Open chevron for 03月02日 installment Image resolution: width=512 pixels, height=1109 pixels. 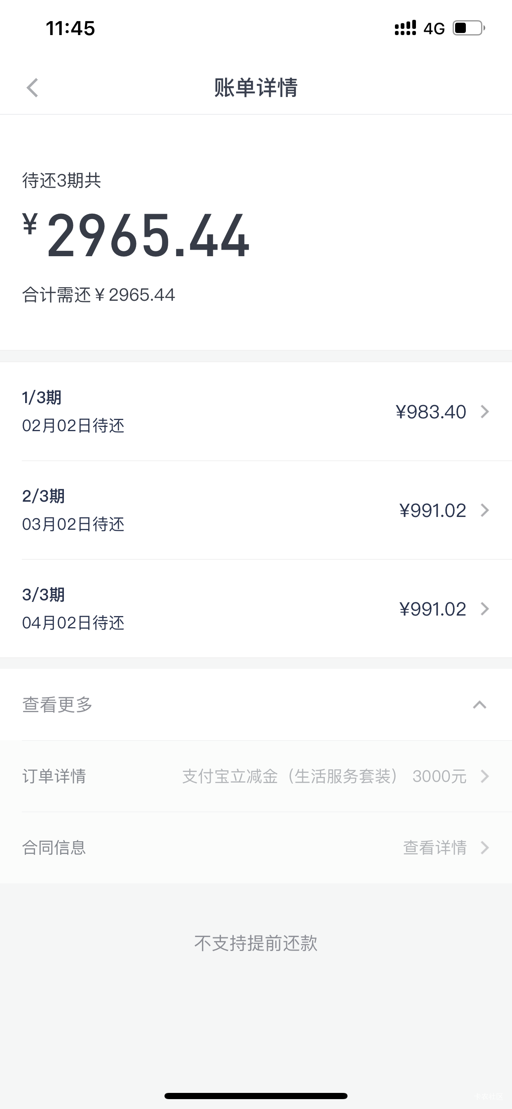click(484, 511)
